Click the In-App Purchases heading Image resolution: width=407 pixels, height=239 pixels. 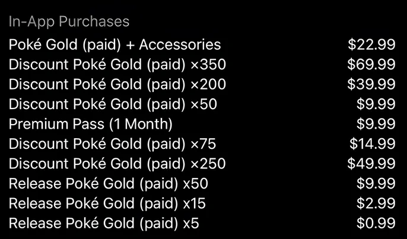coord(69,22)
